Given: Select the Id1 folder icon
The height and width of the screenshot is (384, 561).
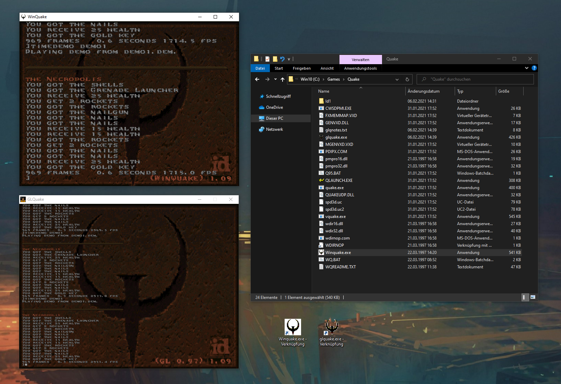Looking at the screenshot, I should tap(321, 101).
